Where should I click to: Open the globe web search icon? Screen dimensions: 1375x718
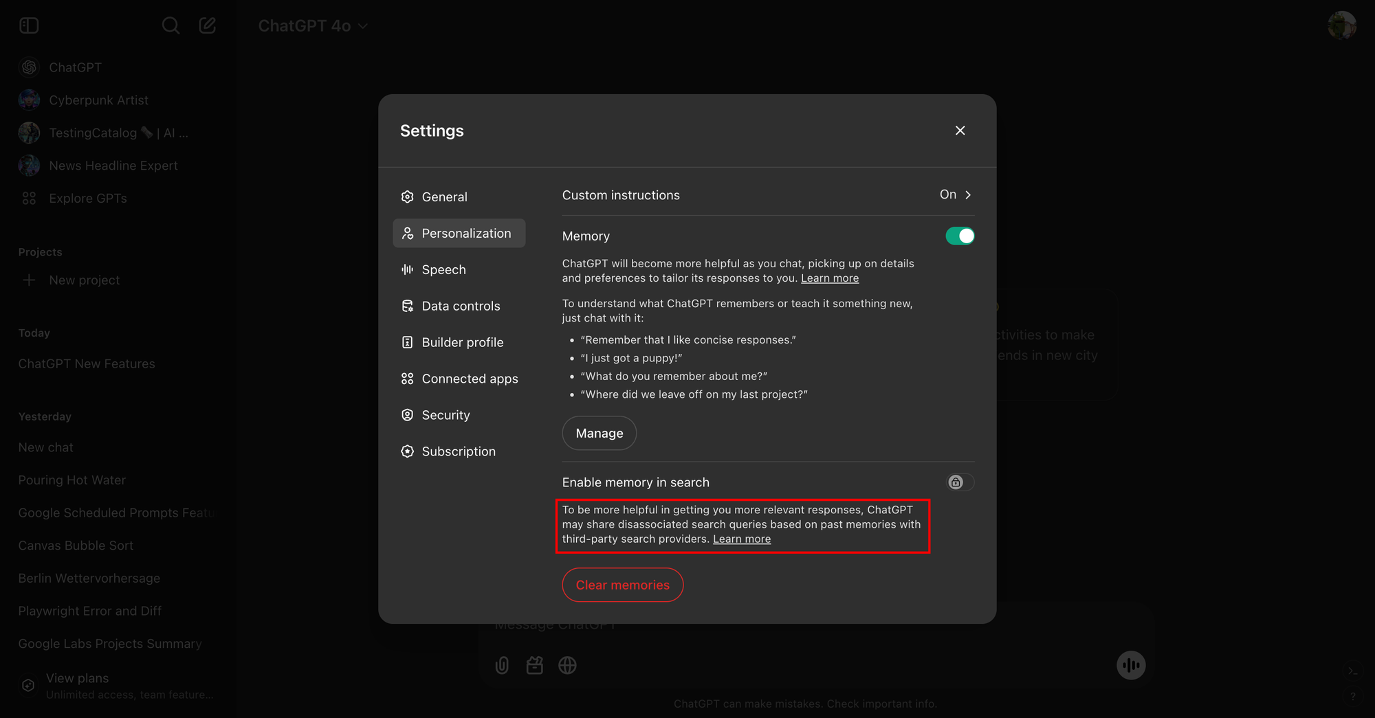567,665
